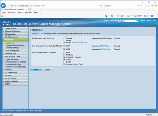The width and height of the screenshot is (158, 116).
Task: Click the search magnifier icon
Action: (x=139, y=6)
